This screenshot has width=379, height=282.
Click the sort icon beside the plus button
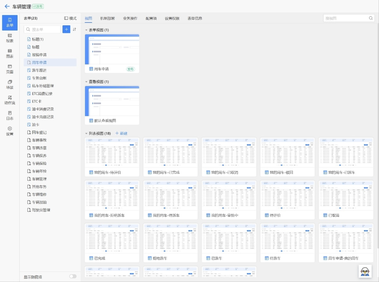[x=74, y=29]
